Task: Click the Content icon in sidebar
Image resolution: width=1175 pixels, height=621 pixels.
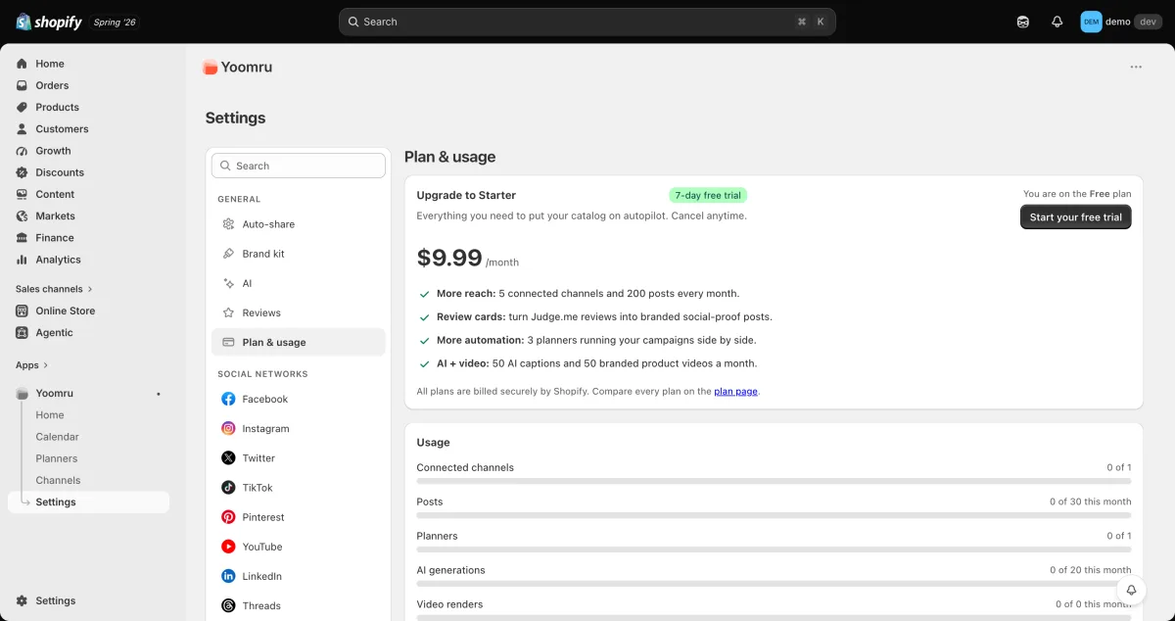Action: tap(22, 194)
